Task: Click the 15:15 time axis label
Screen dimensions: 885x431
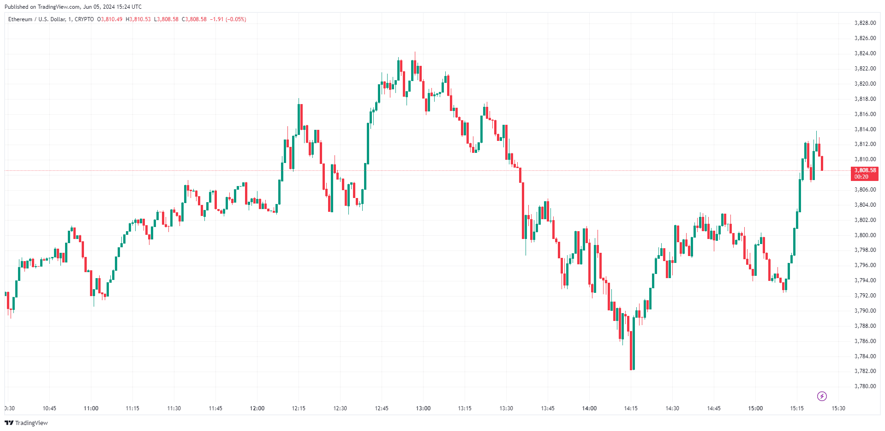Action: (797, 408)
